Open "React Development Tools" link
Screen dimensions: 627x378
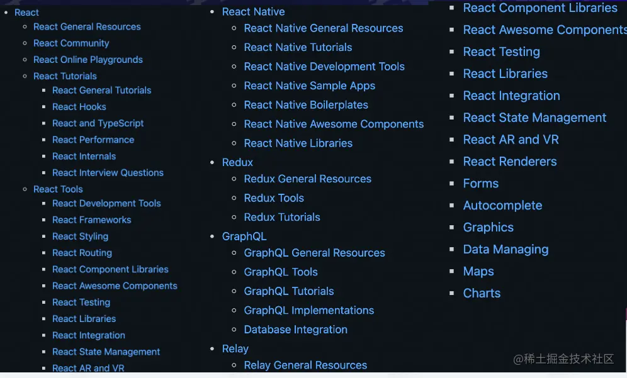pos(106,203)
